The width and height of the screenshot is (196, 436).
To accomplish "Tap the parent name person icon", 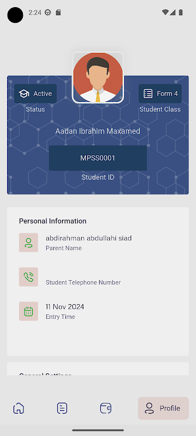I will pos(29,243).
